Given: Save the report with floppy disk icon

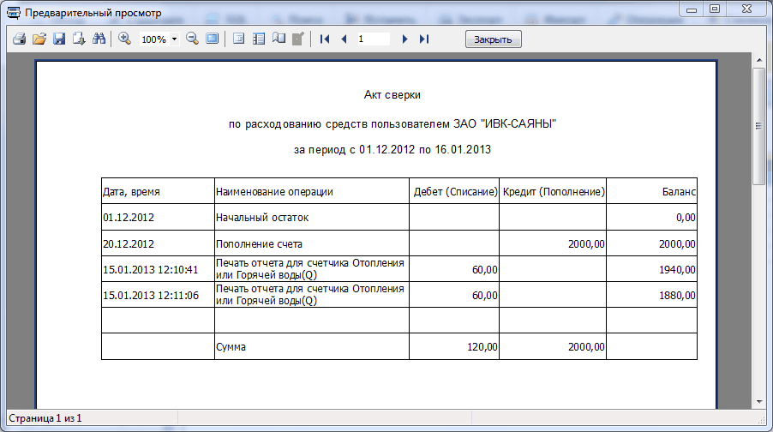Looking at the screenshot, I should coord(59,39).
